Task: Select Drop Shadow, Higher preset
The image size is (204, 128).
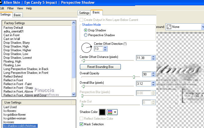Action: (17, 50)
